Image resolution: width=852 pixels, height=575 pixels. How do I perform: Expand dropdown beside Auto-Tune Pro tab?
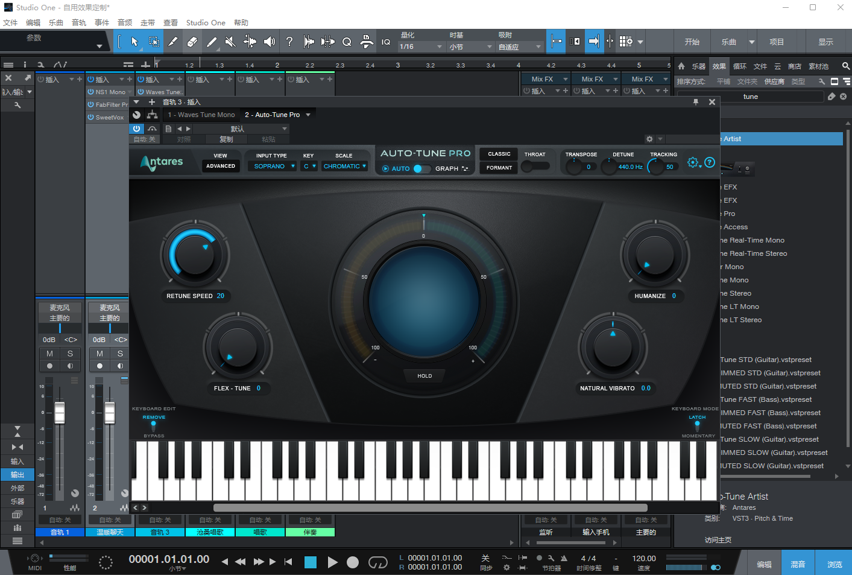pos(308,115)
